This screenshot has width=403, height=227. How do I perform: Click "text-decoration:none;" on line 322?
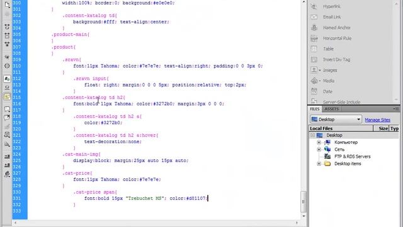113,141
